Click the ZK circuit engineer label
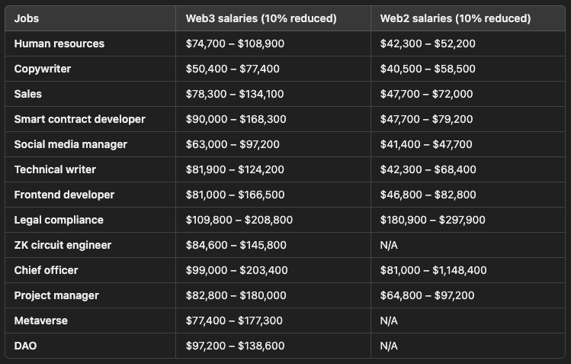This screenshot has width=571, height=364. [63, 245]
